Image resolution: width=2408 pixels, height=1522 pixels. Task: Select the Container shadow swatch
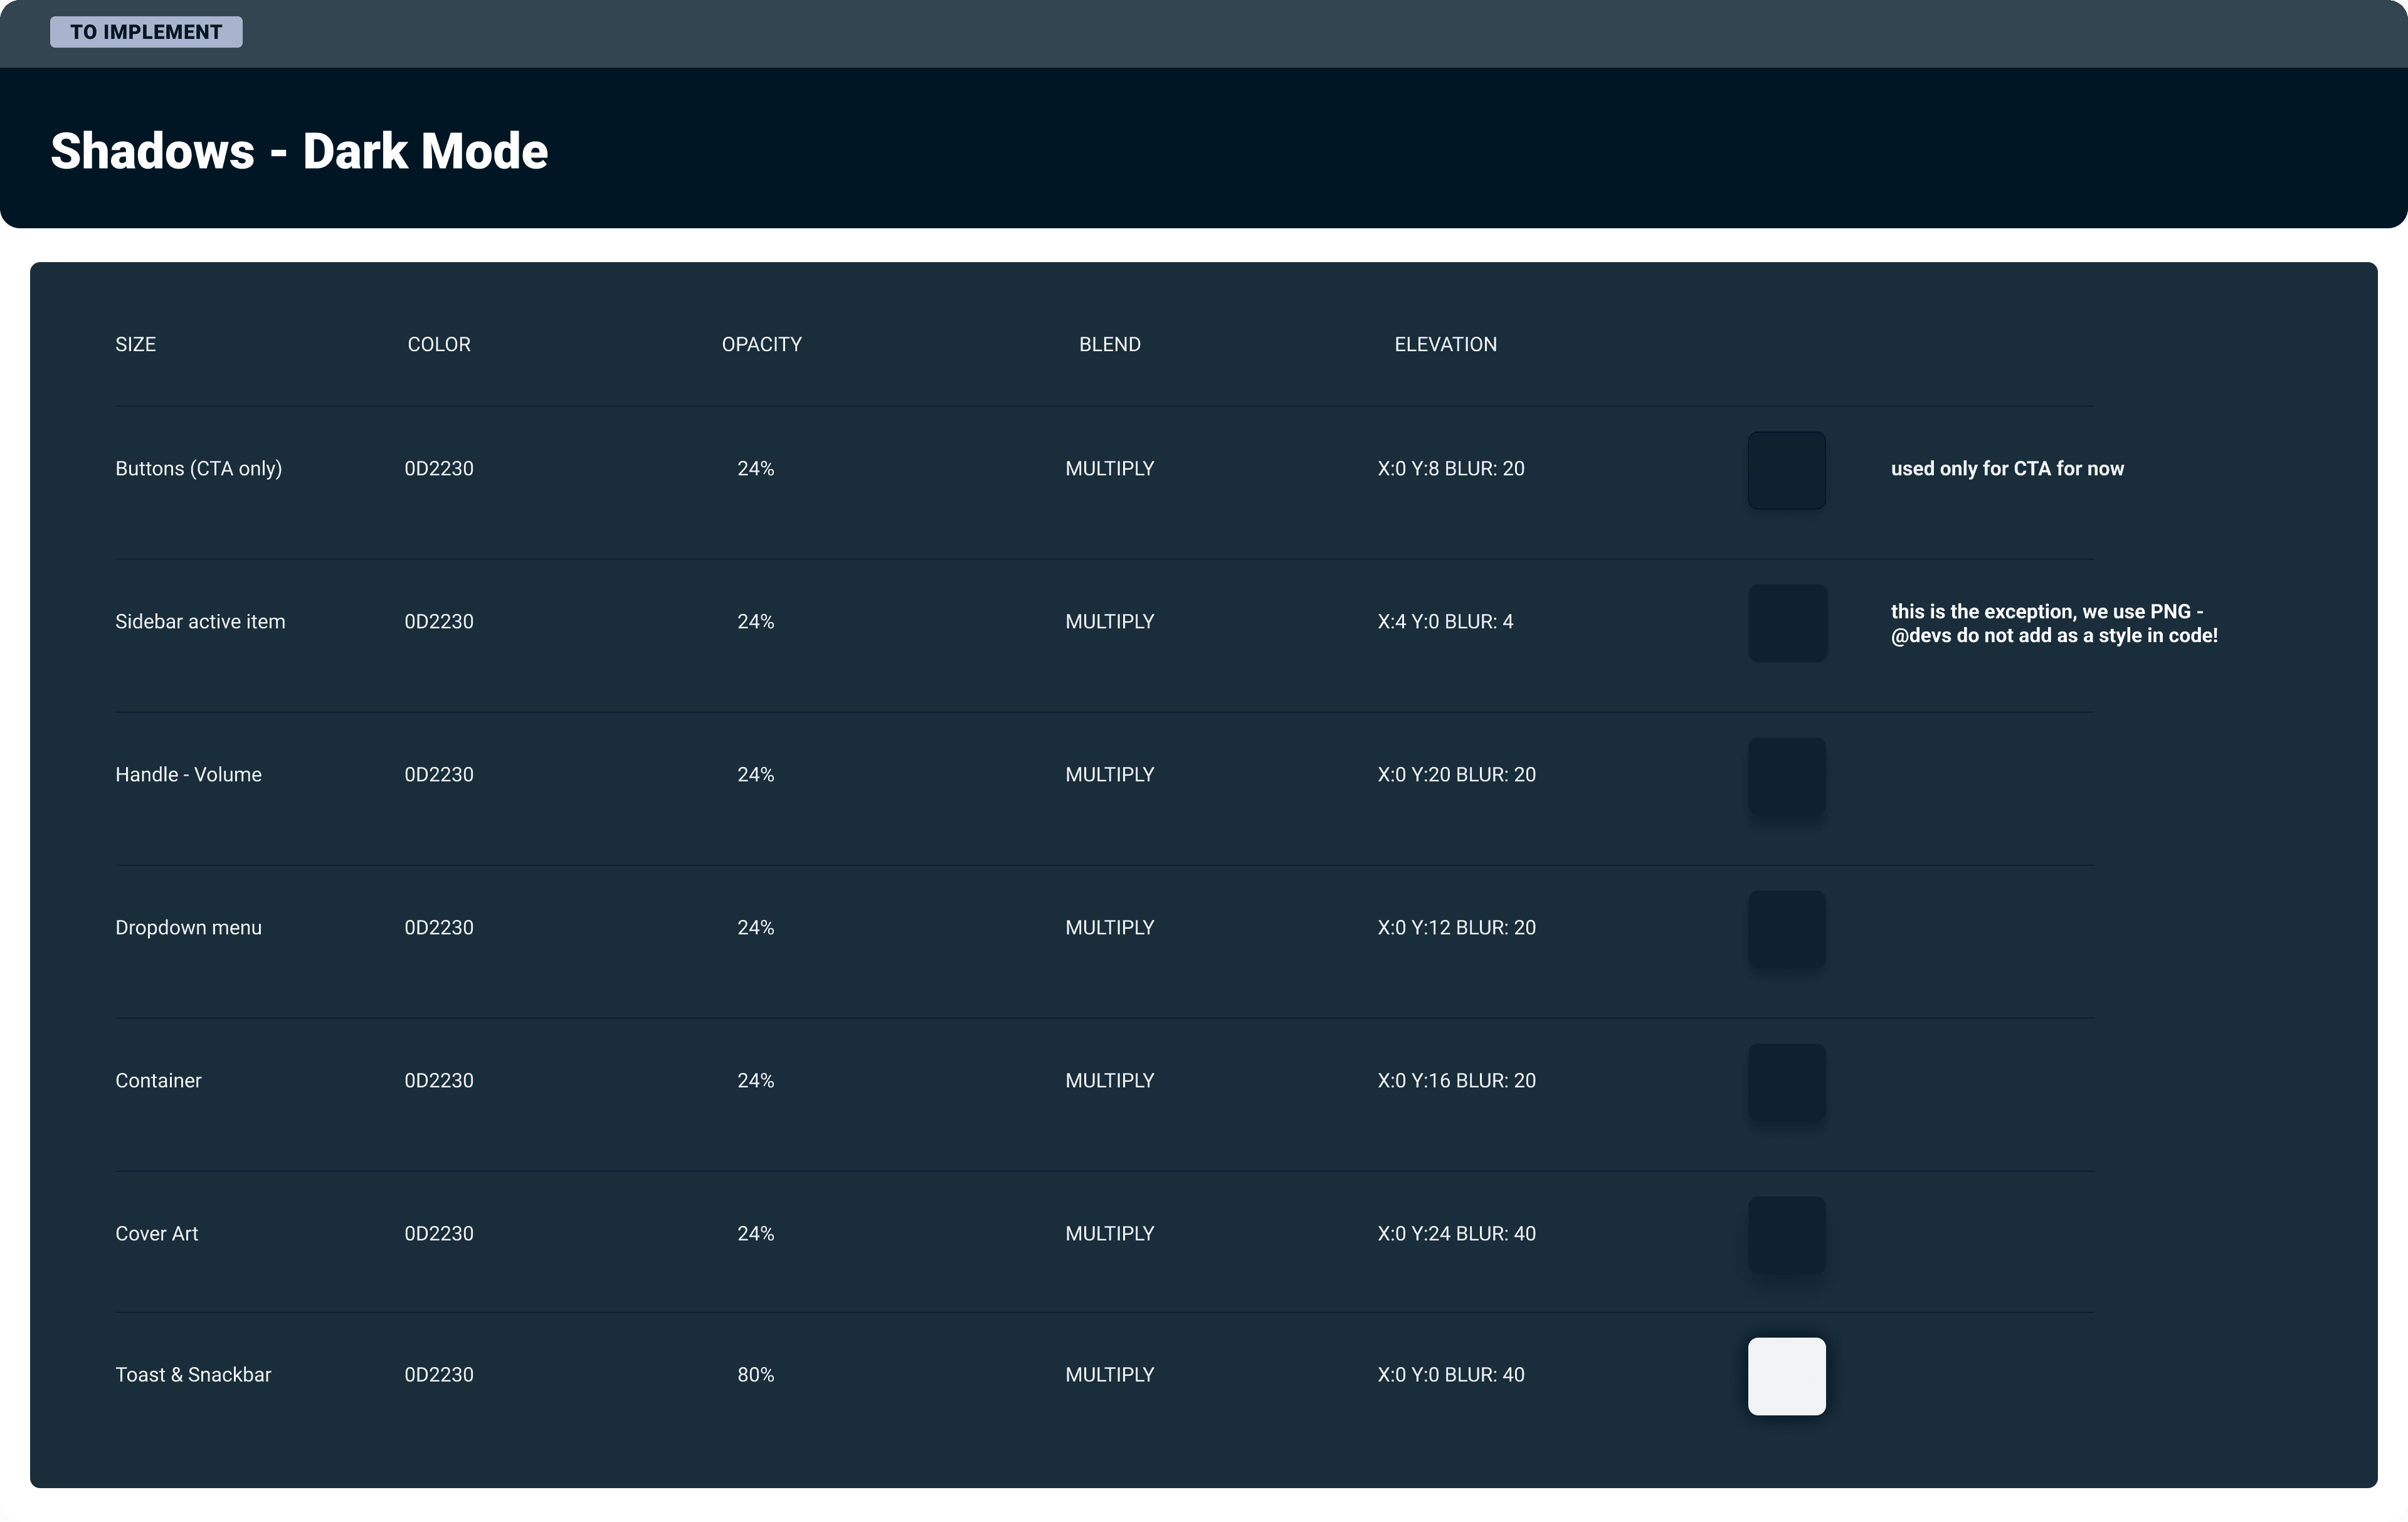tap(1786, 1082)
